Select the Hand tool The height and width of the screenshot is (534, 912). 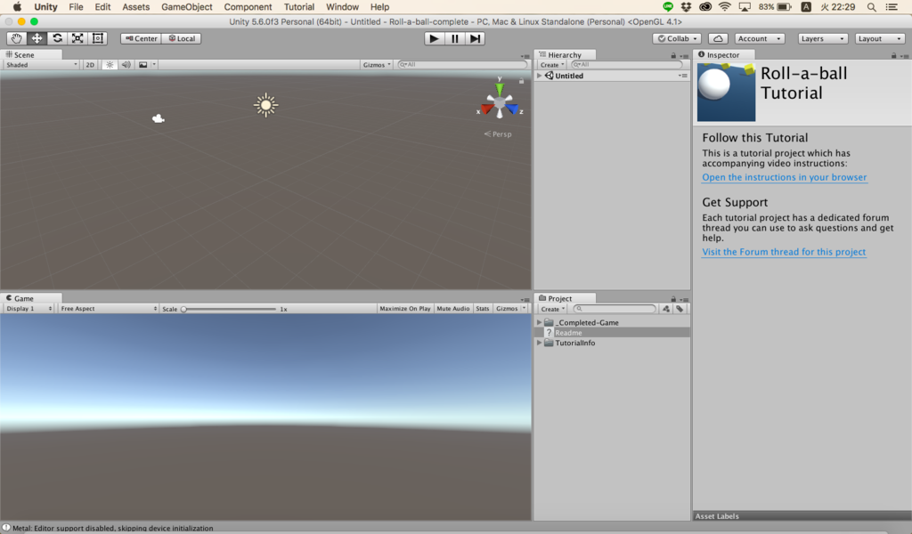coord(16,38)
